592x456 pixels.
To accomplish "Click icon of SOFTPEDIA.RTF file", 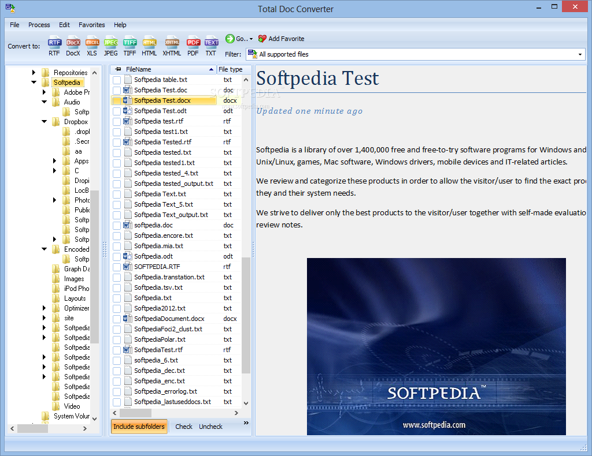I will (x=128, y=267).
